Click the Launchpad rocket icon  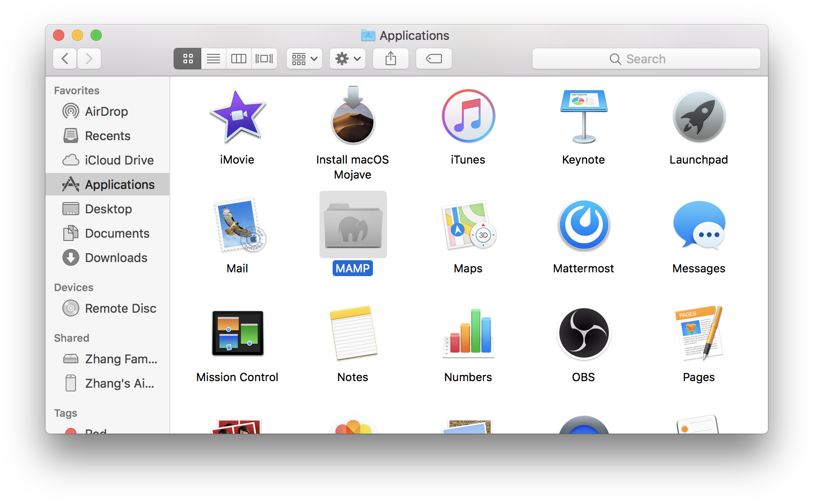(699, 116)
